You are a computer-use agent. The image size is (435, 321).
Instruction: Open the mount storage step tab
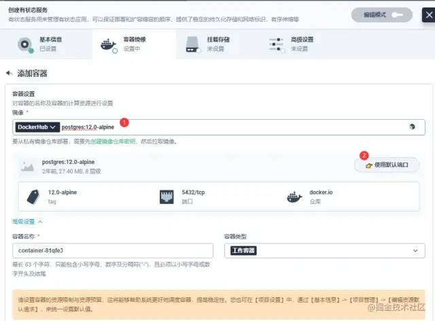[x=218, y=44]
